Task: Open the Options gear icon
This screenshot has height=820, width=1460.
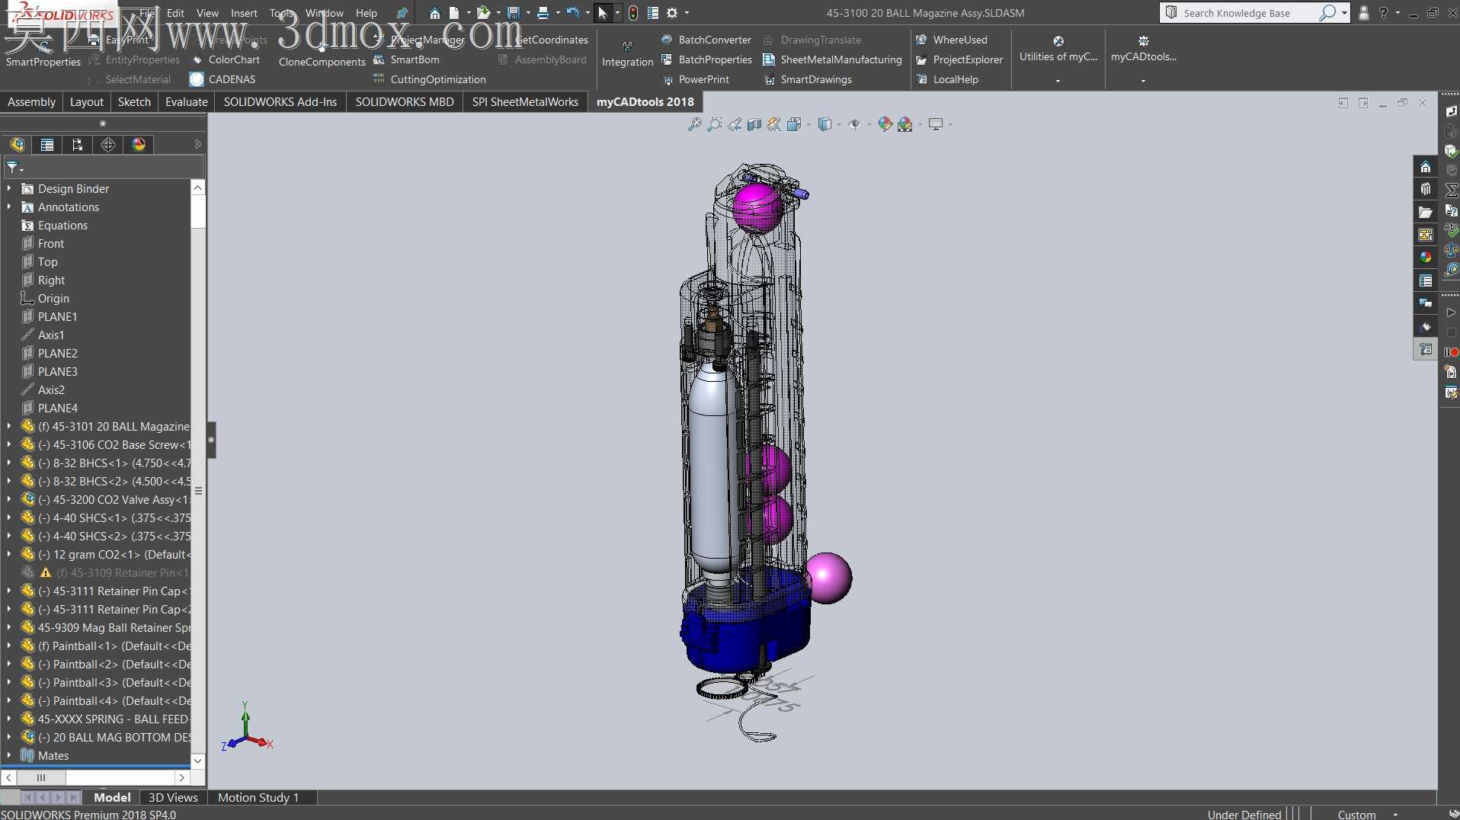Action: click(x=672, y=13)
